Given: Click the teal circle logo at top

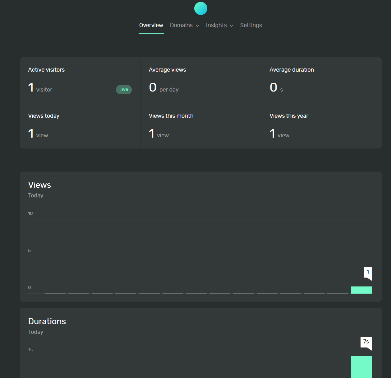Looking at the screenshot, I should pyautogui.click(x=200, y=8).
